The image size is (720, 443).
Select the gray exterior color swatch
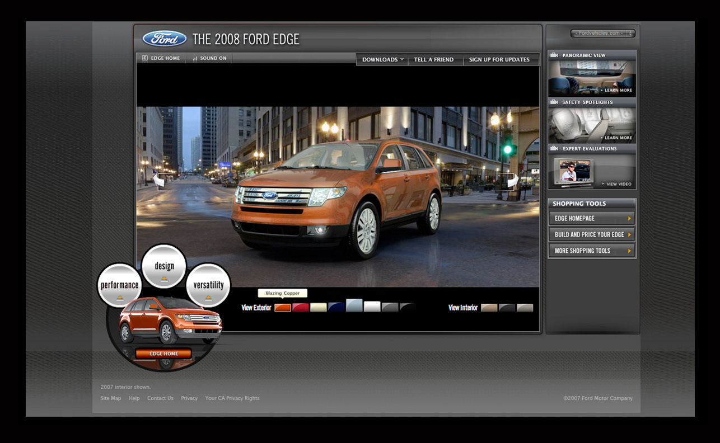(x=390, y=308)
